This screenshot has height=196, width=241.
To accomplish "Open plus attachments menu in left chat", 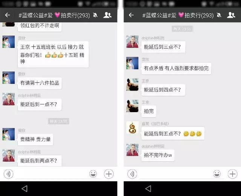I will [109, 174].
